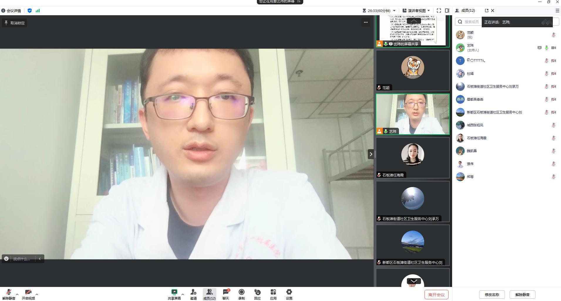561x301 pixels.
Task: Click 魏凯善 muted microphone icon
Action: (553, 151)
